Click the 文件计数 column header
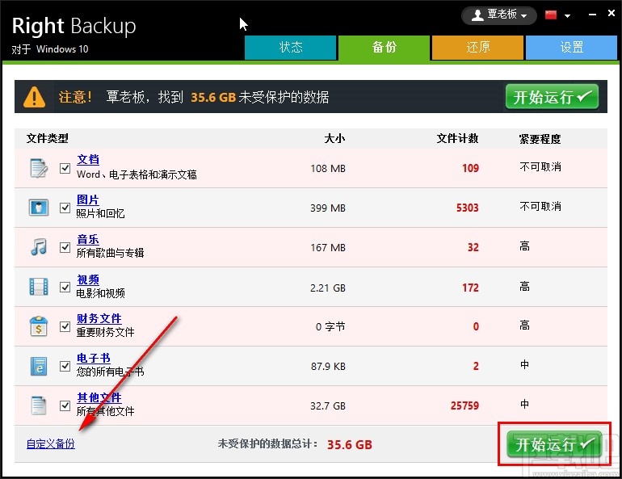Image resolution: width=622 pixels, height=479 pixels. coord(457,138)
